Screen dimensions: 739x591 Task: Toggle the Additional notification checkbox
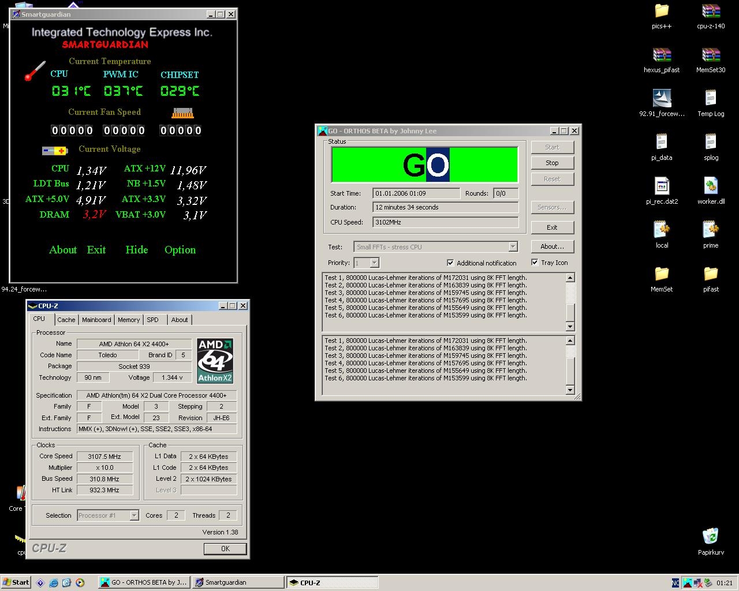click(x=450, y=263)
